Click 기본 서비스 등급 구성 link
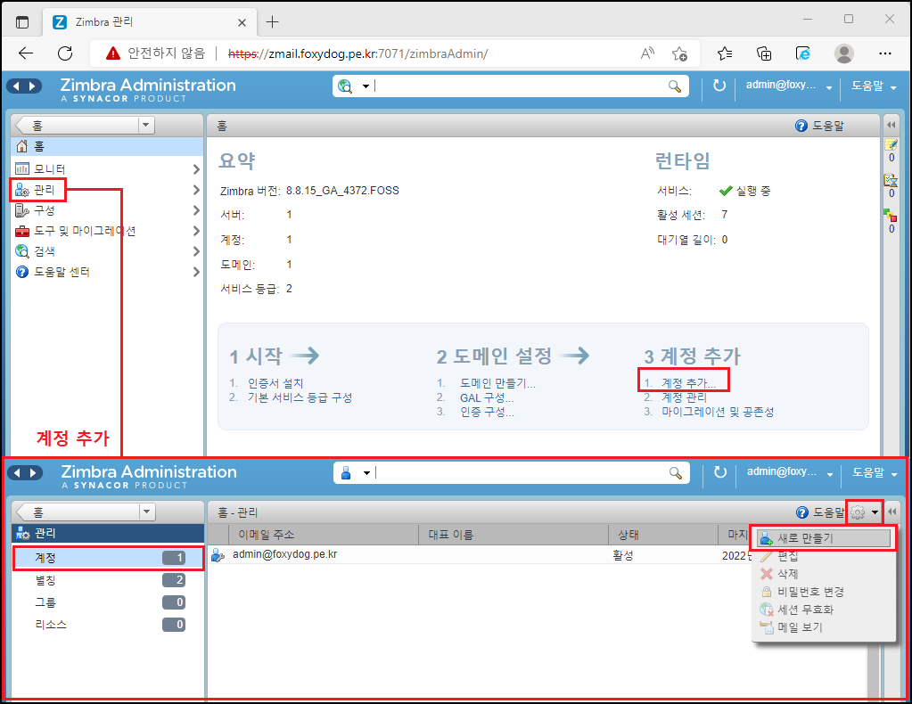912x704 pixels. pos(300,397)
